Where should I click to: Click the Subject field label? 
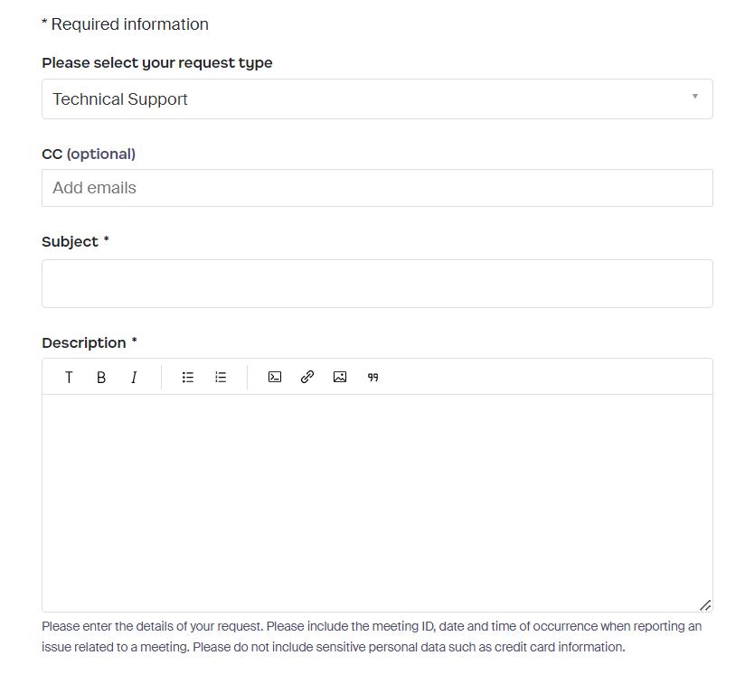[71, 242]
